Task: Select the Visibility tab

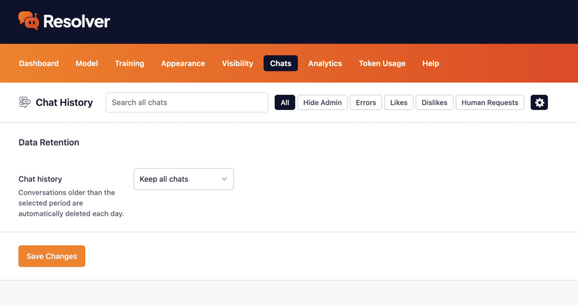Action: [238, 63]
